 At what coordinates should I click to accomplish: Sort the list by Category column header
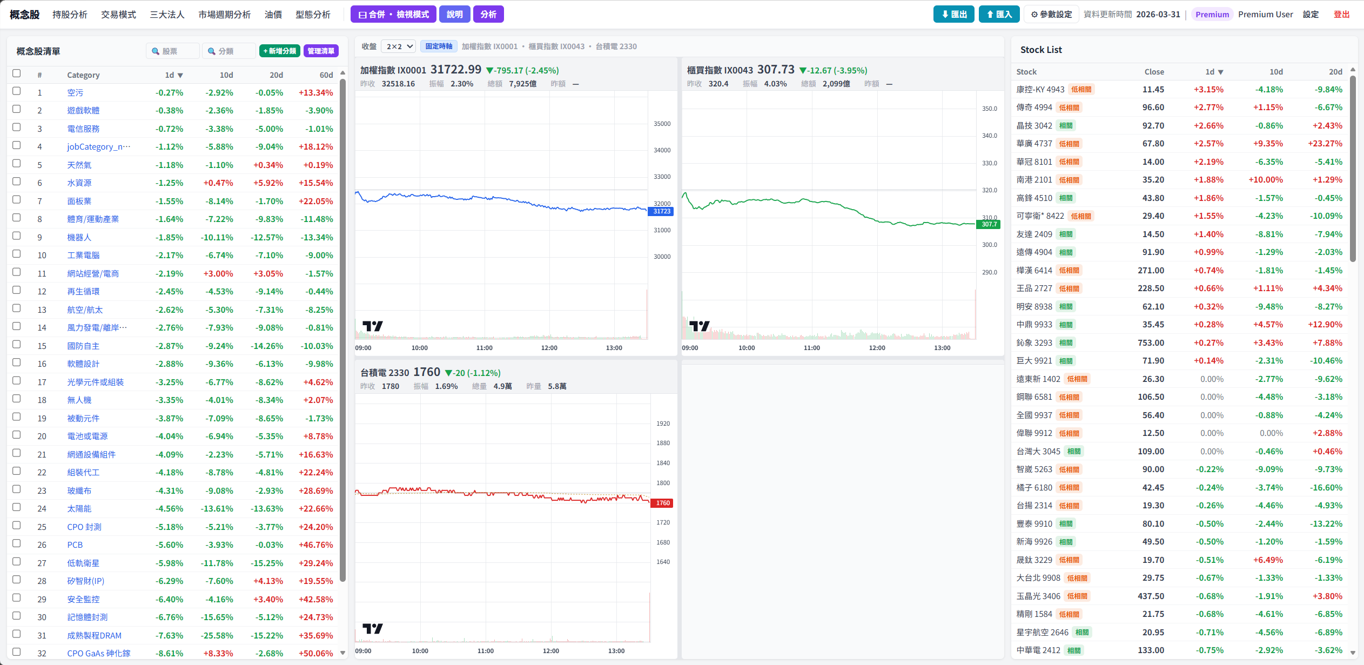pos(83,75)
